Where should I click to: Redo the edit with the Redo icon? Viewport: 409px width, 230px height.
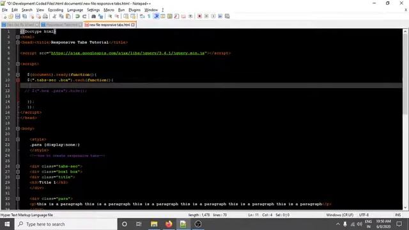[x=84, y=17]
